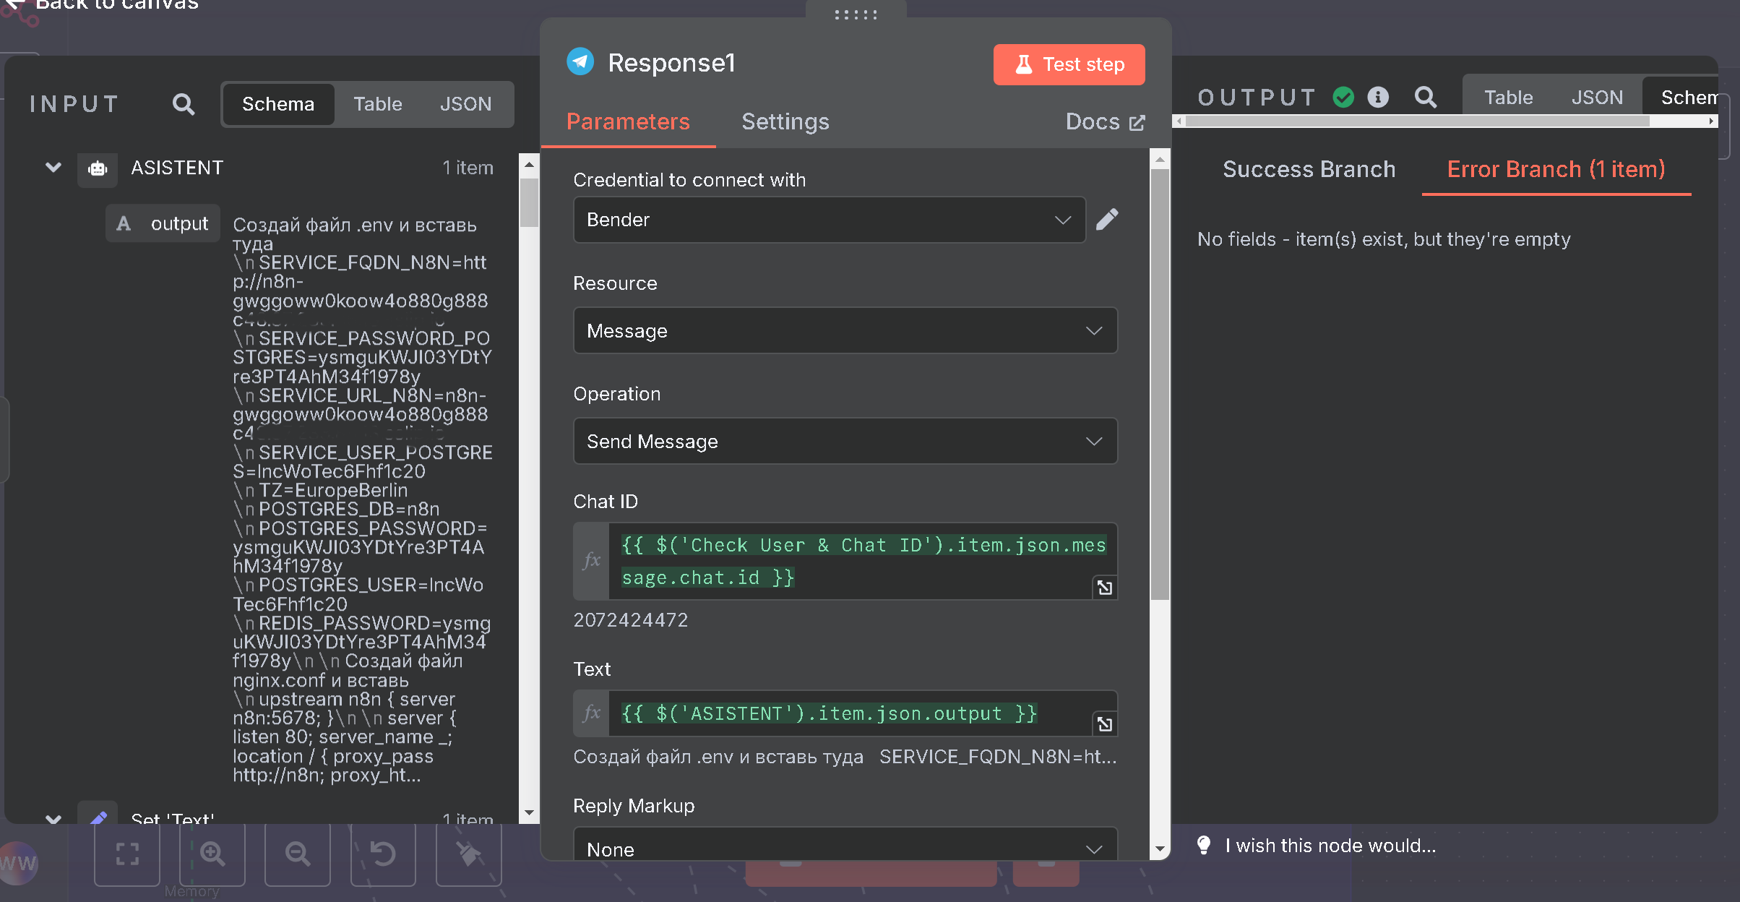Click the search icon in the OUTPUT panel
Viewport: 1740px width, 902px height.
[x=1425, y=97]
